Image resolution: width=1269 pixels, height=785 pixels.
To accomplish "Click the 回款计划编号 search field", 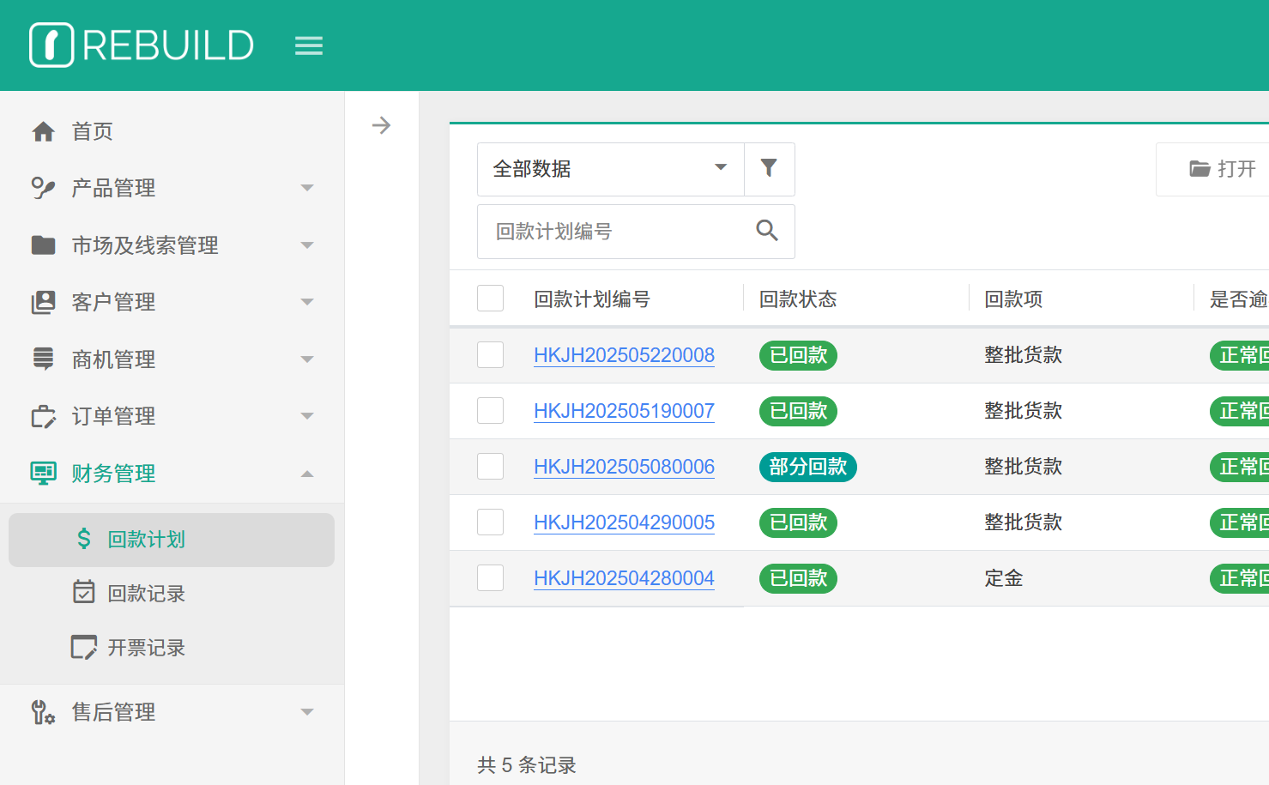I will (x=613, y=232).
